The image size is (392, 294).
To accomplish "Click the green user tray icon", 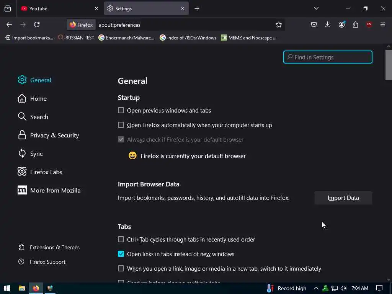I will [325, 288].
